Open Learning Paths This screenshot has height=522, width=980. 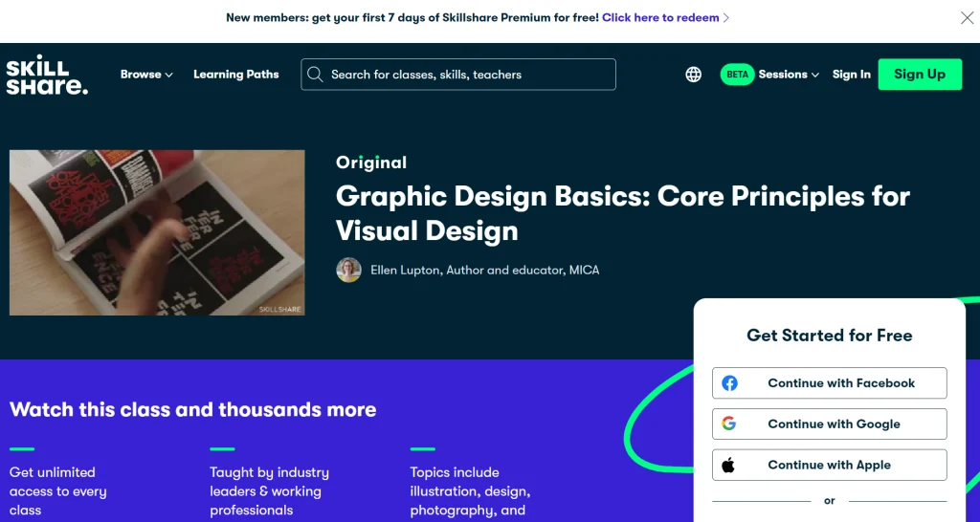(x=236, y=75)
